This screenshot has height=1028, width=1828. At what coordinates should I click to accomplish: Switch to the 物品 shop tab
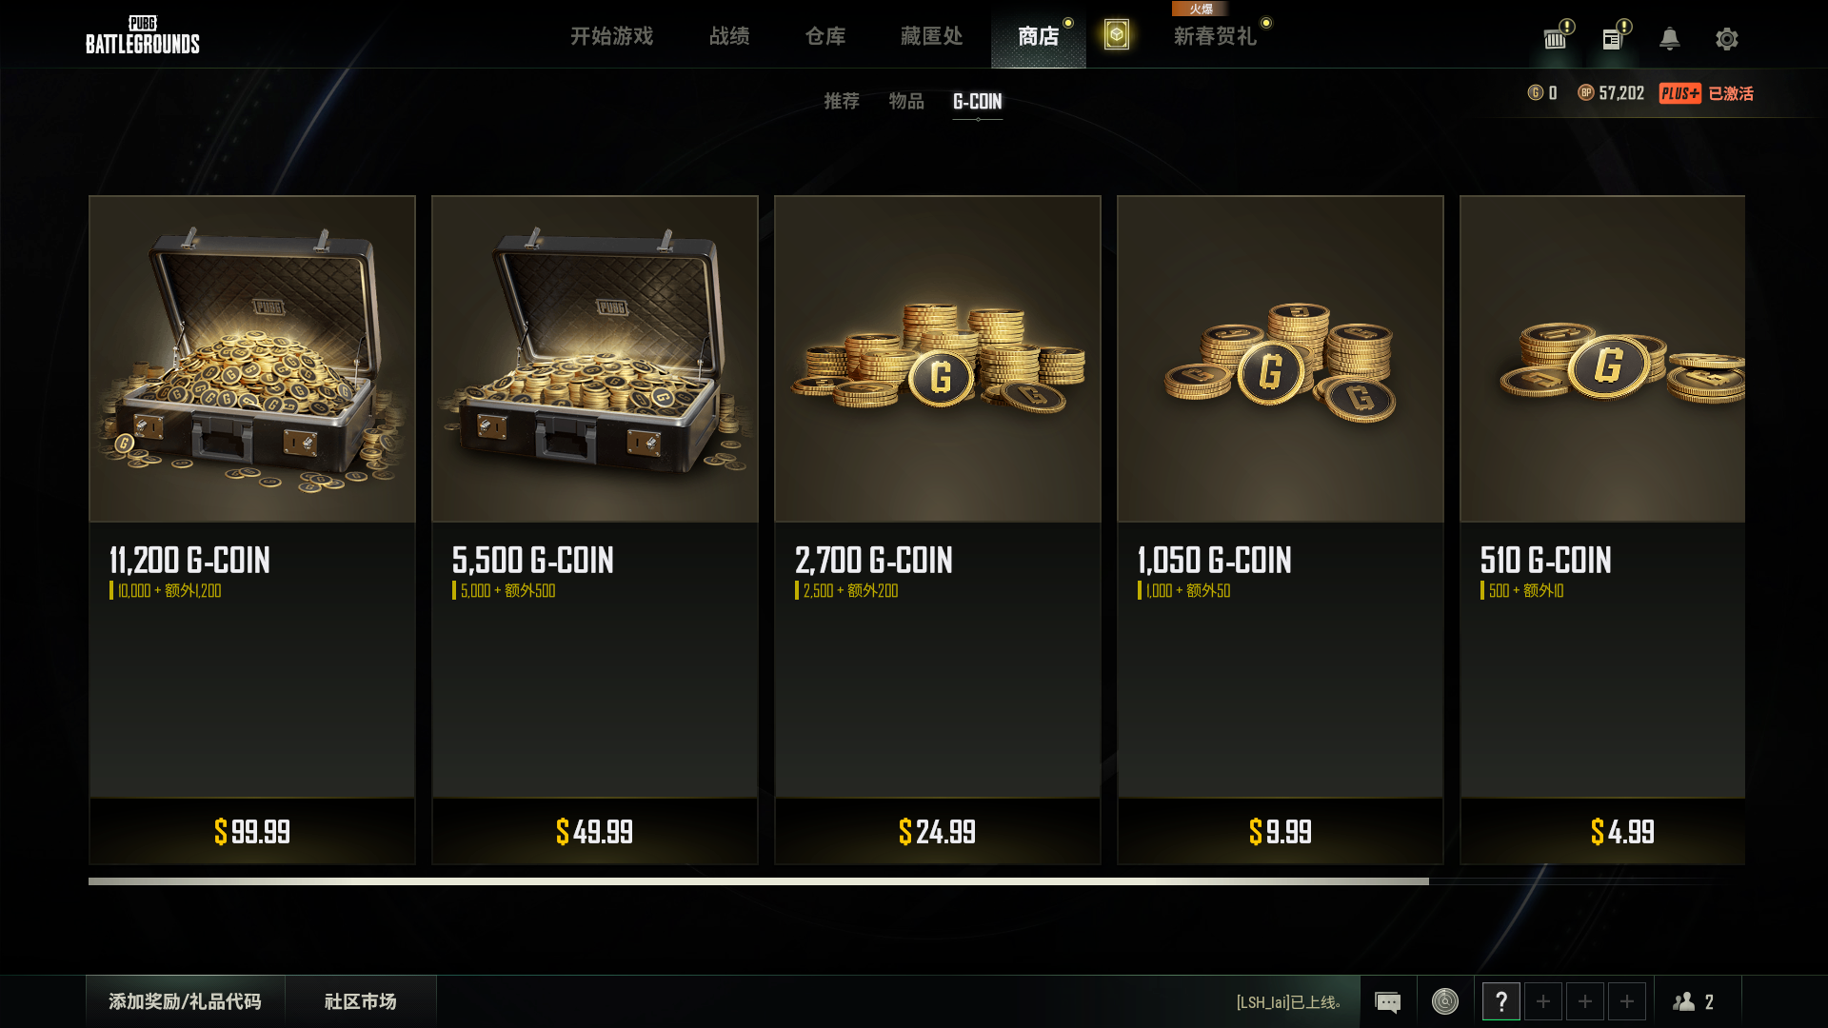(x=906, y=101)
